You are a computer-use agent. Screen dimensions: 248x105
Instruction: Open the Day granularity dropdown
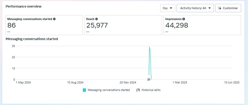[168, 8]
